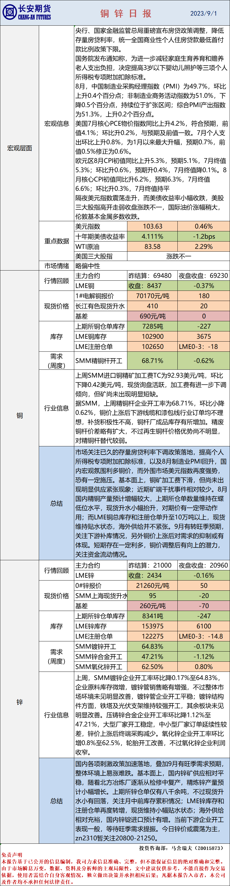This screenshot has width=230, height=886.
Task: Click the 市场情绪 label
Action: pyautogui.click(x=57, y=266)
